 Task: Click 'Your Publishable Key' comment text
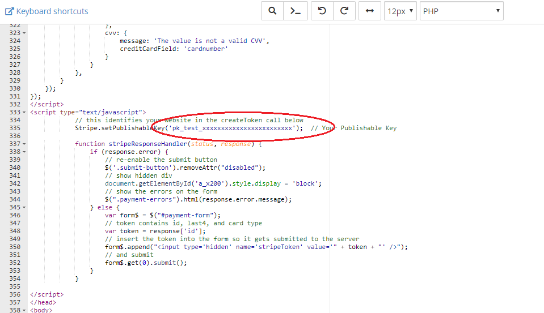point(353,128)
